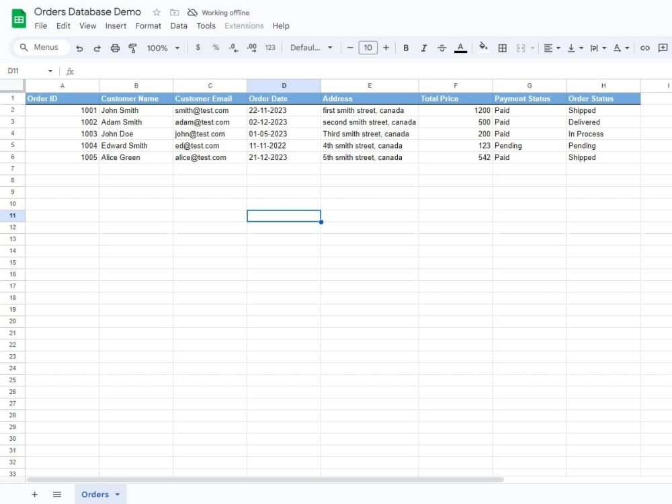Open fill color paint bucket

click(483, 47)
